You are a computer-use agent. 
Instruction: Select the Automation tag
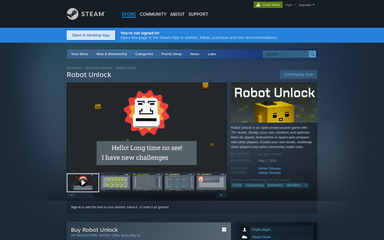(275, 185)
